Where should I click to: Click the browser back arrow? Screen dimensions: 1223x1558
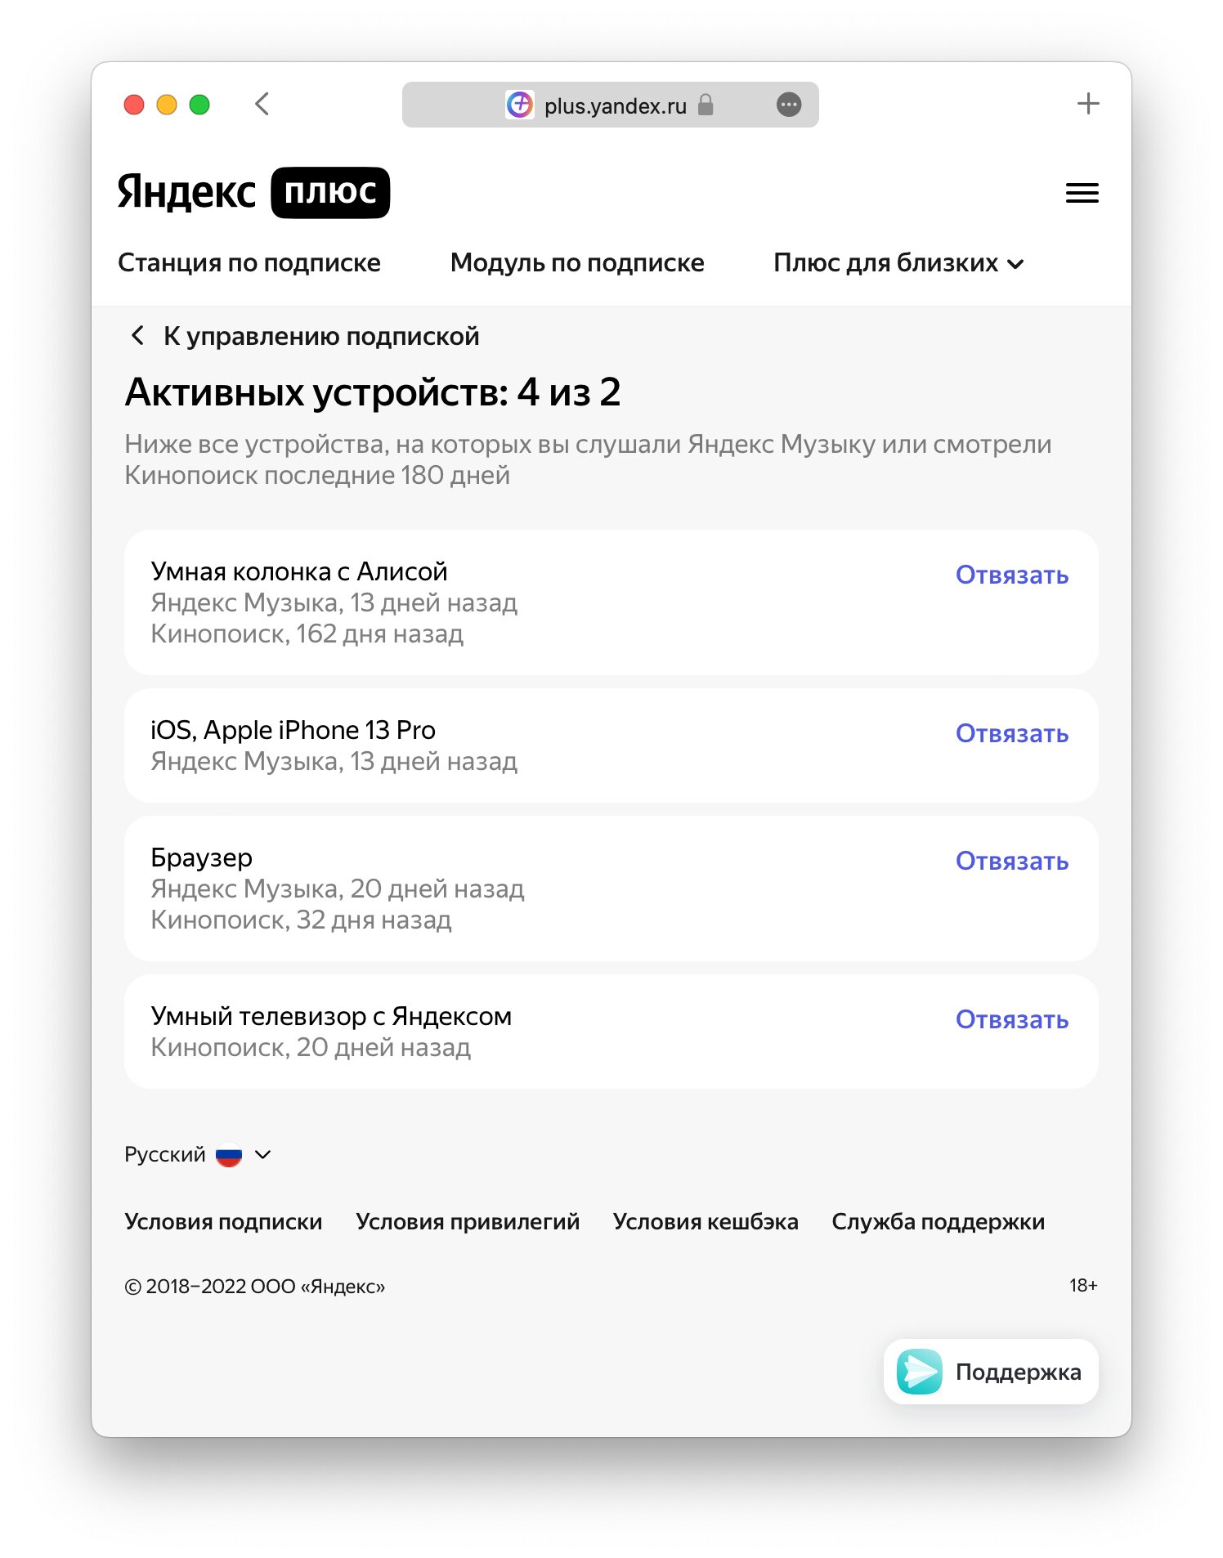click(262, 104)
